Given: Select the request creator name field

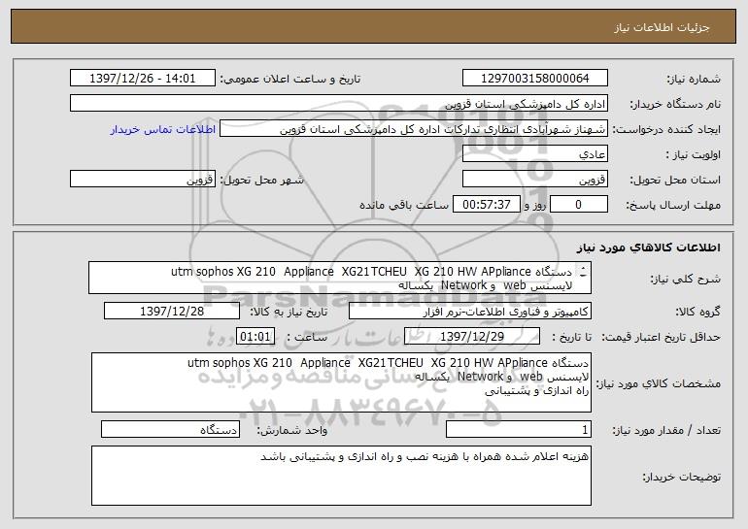Looking at the screenshot, I should point(414,129).
